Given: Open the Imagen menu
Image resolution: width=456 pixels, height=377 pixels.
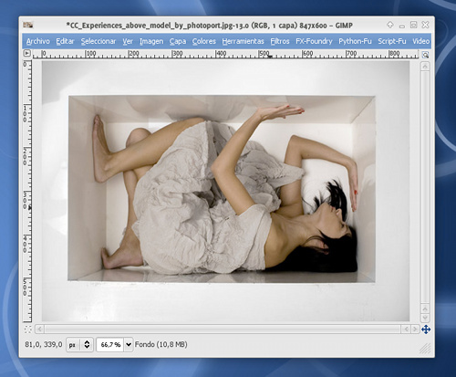Looking at the screenshot, I should 151,41.
